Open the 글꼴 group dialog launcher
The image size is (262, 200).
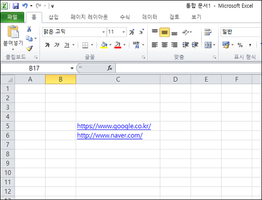click(144, 57)
